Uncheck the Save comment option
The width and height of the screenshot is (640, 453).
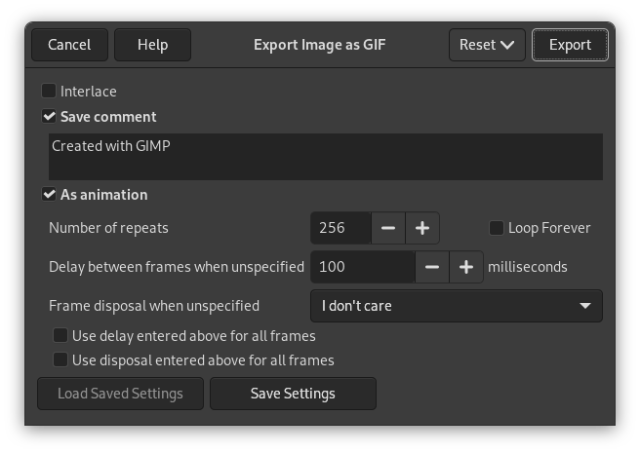49,117
